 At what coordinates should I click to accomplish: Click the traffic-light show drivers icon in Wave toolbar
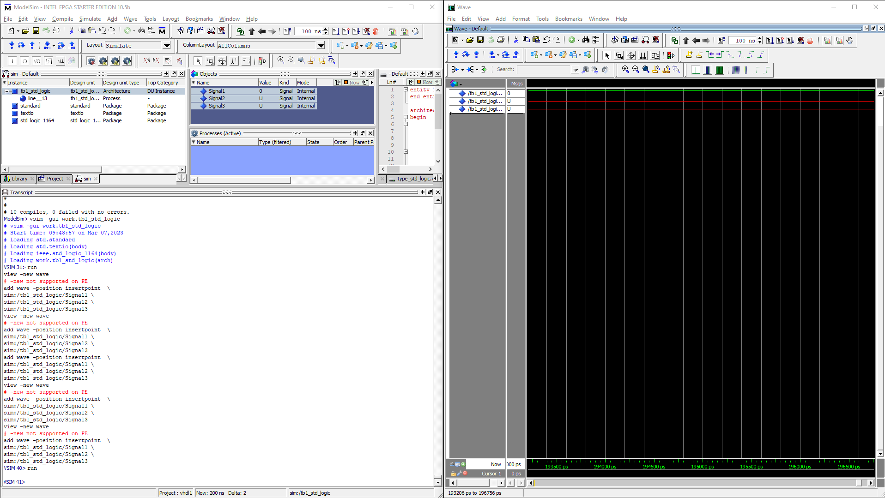tap(671, 55)
